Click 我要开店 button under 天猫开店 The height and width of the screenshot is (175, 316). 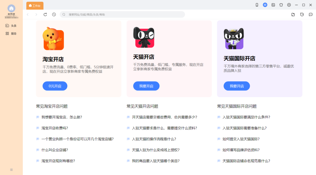tap(146, 86)
